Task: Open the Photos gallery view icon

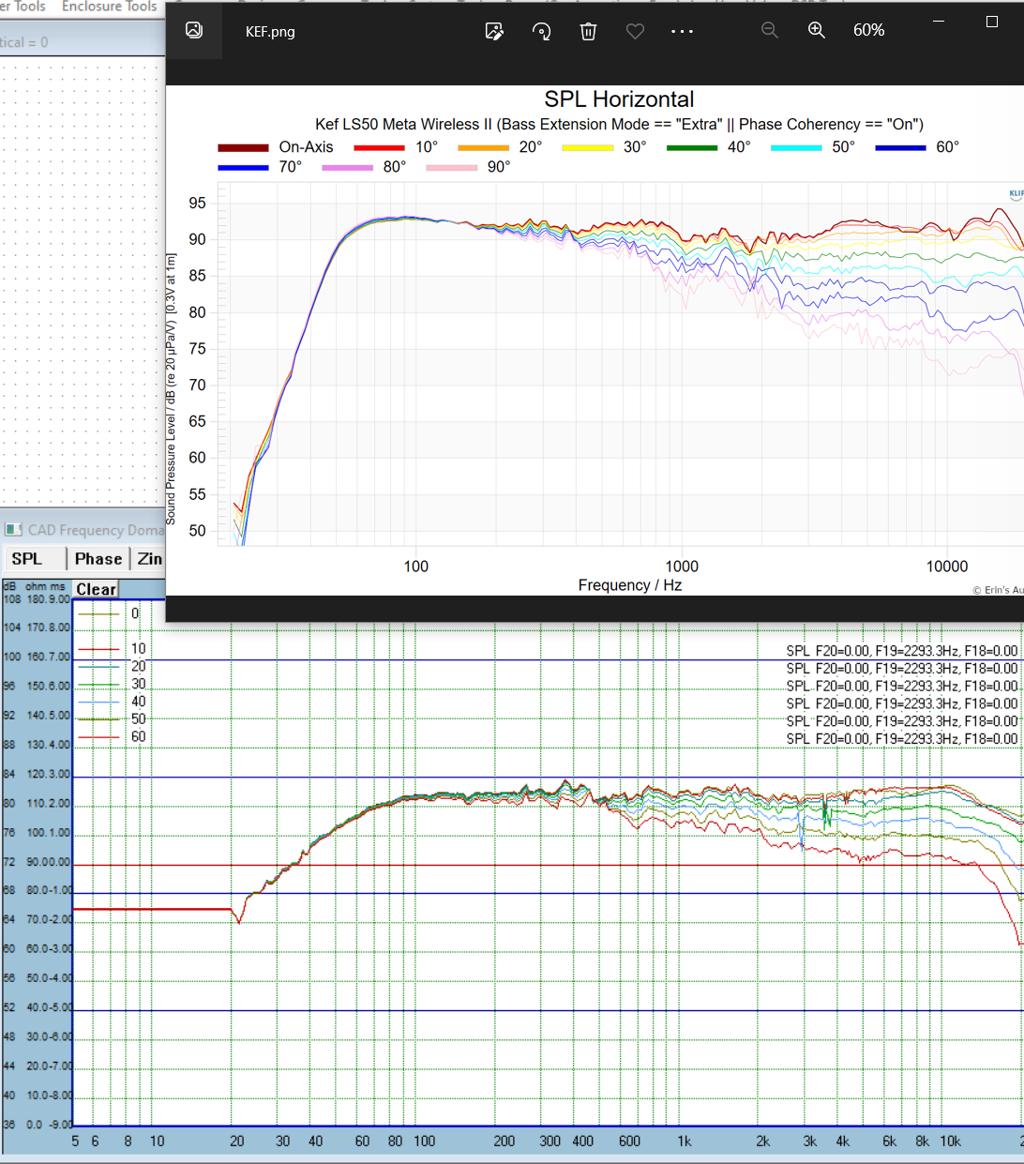Action: tap(194, 31)
